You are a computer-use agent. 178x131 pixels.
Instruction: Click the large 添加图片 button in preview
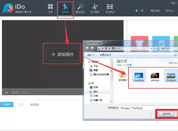[63, 55]
